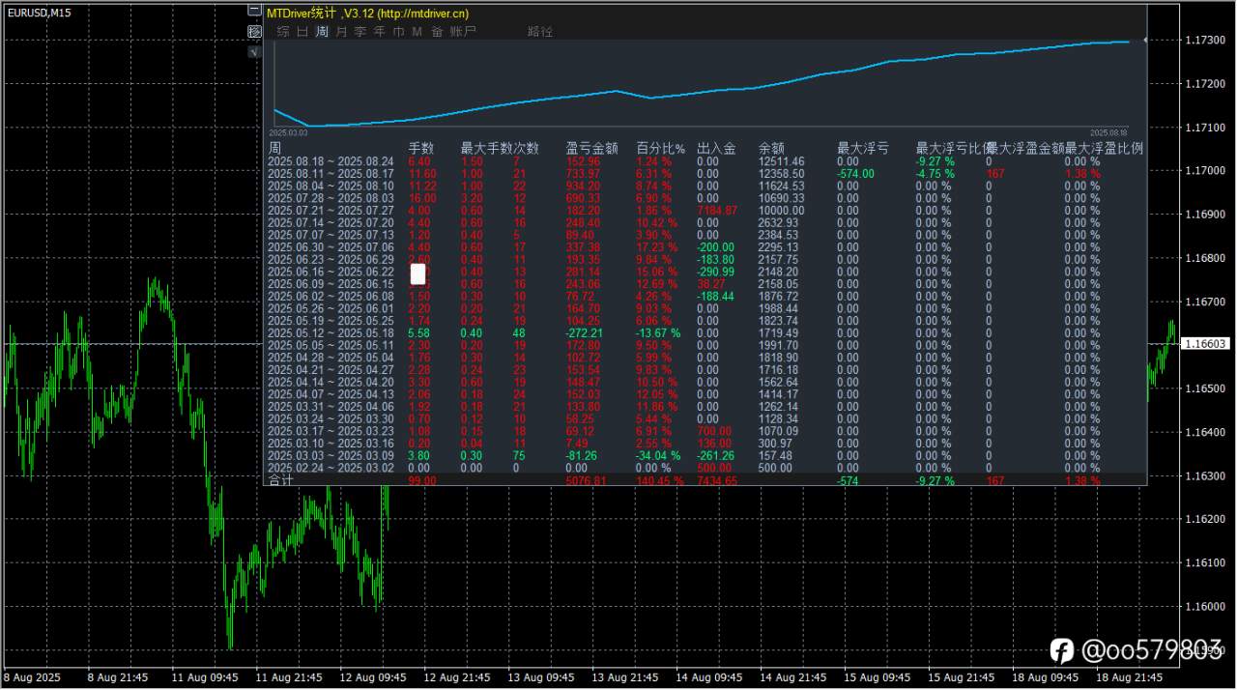Switch to the 综 summary tab
The height and width of the screenshot is (690, 1237).
[283, 32]
